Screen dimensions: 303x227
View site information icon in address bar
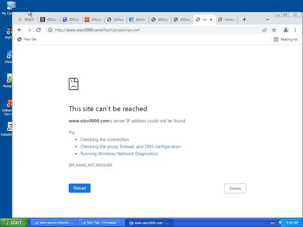tap(50, 30)
